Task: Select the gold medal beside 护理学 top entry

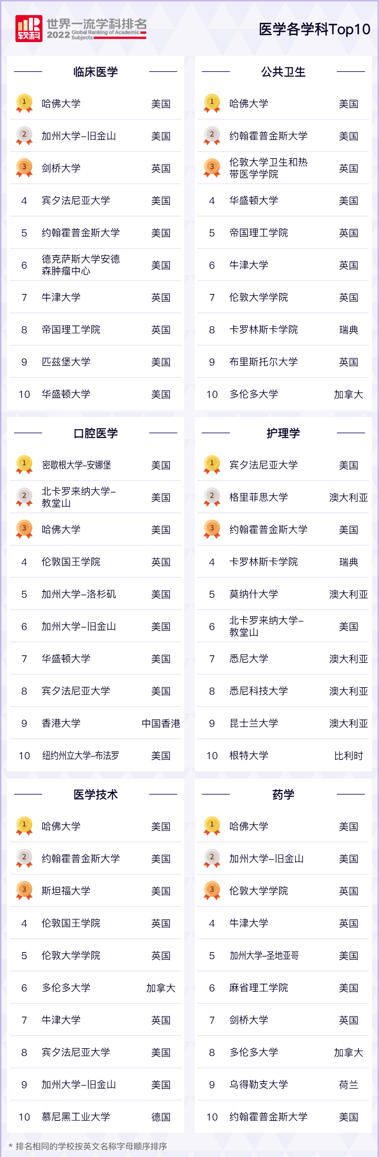Action: coord(212,464)
